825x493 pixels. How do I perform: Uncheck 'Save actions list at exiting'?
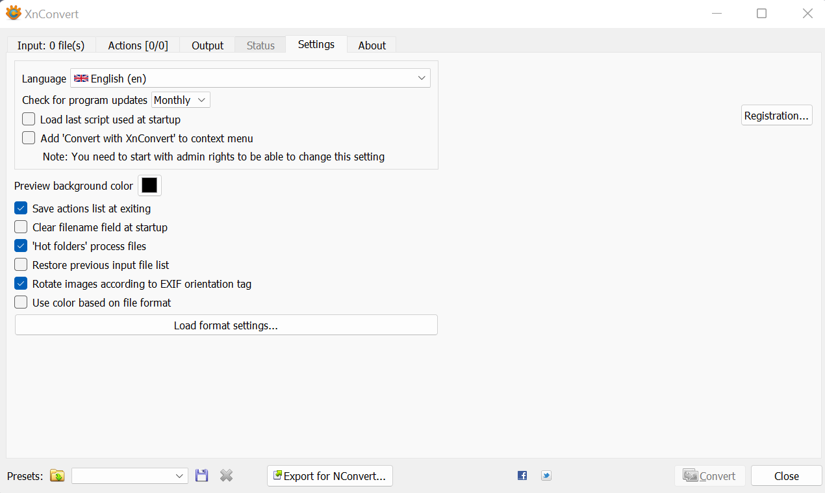pos(21,209)
